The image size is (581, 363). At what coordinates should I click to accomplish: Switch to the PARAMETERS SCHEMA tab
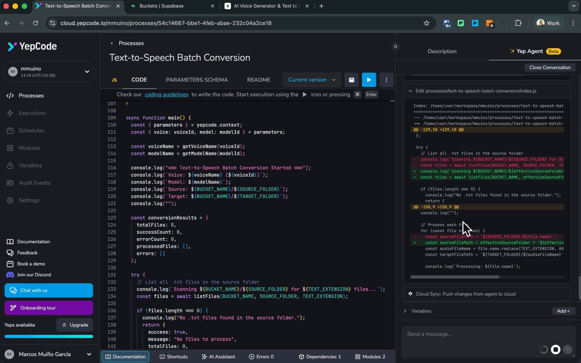point(197,80)
